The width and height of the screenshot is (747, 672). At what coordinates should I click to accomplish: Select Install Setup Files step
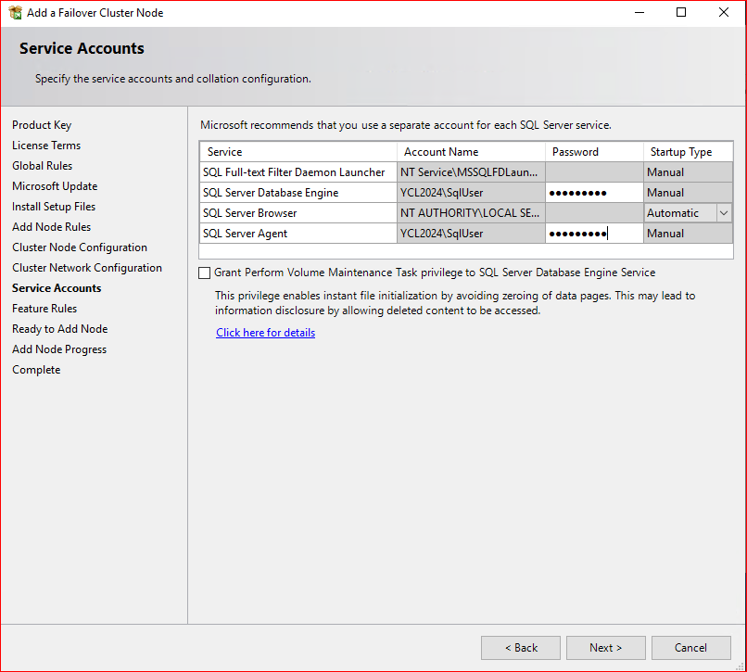[54, 207]
